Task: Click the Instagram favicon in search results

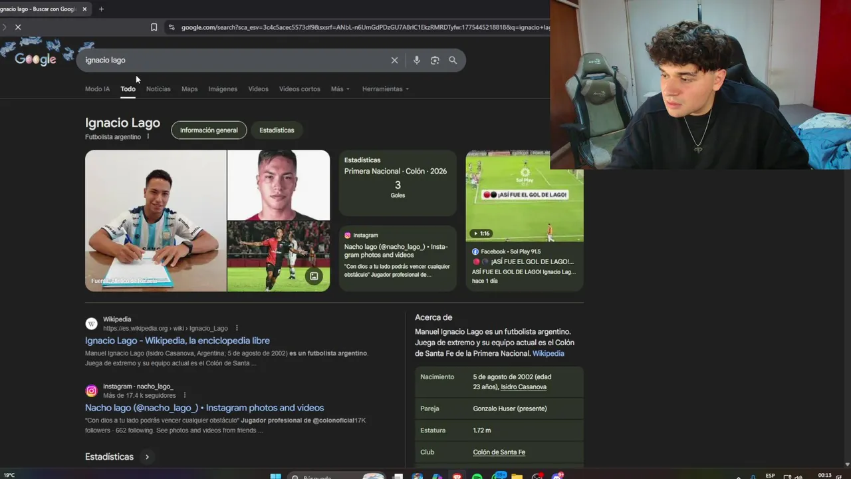Action: (x=91, y=391)
